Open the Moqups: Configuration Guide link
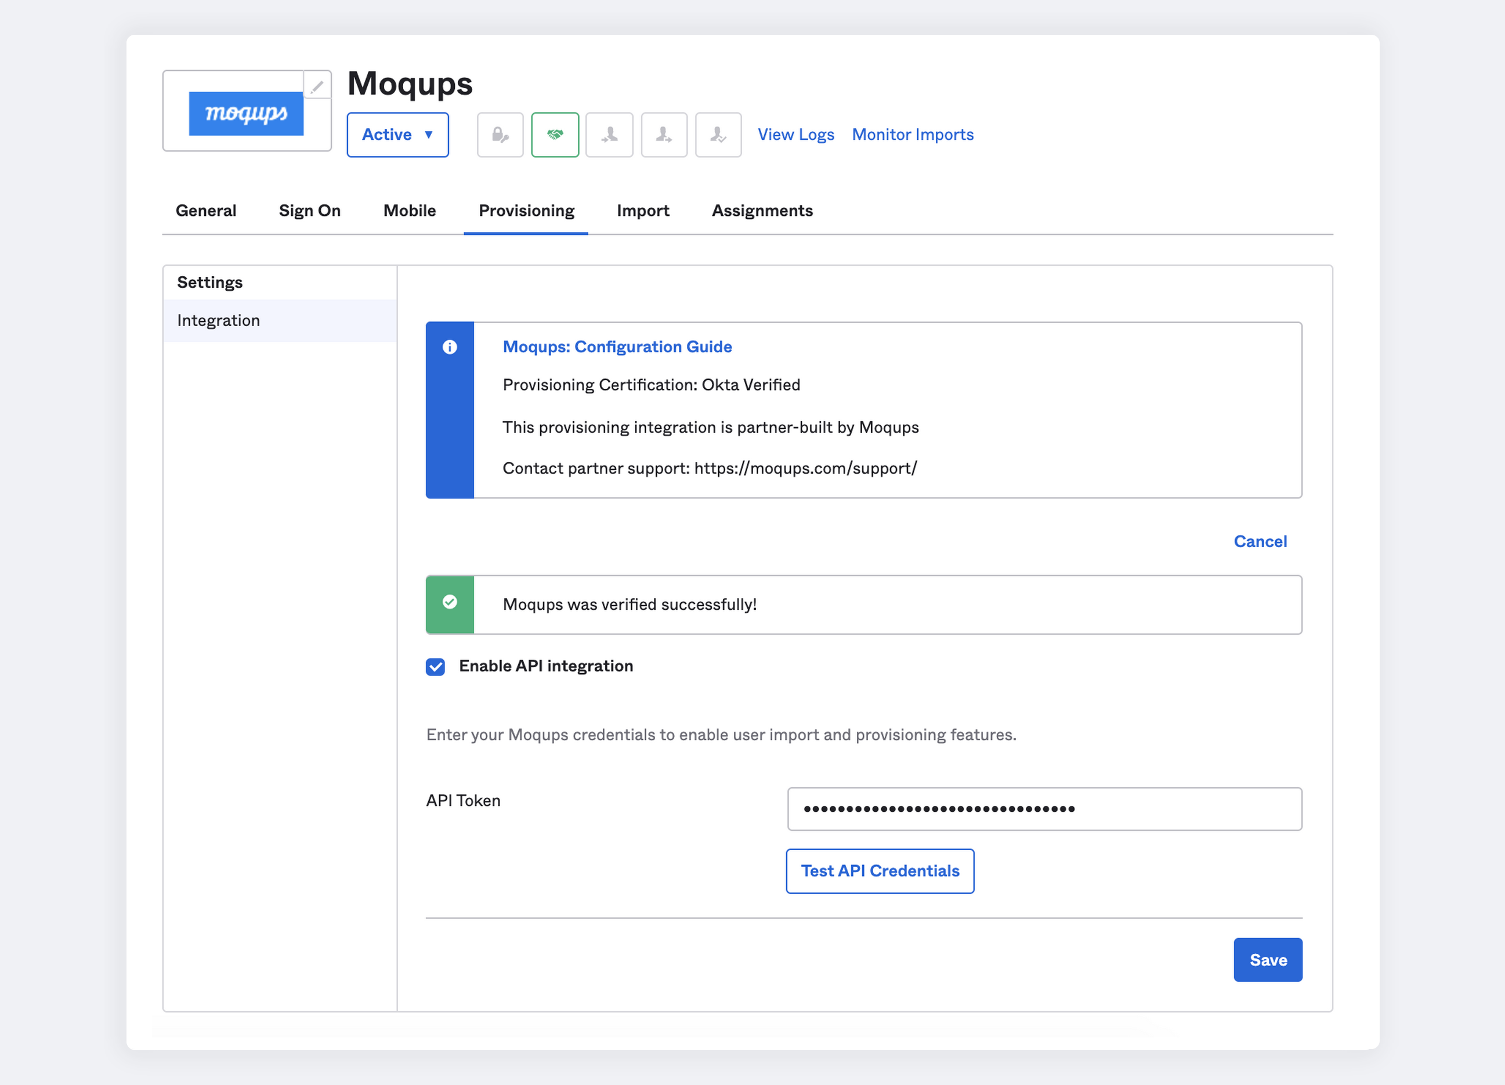Viewport: 1505px width, 1085px height. point(617,346)
